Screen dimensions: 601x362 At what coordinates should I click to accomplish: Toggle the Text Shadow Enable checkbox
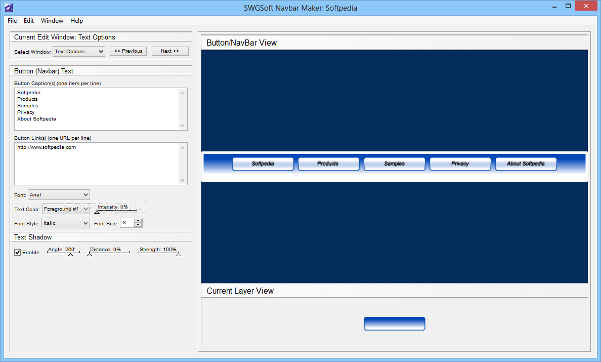18,252
